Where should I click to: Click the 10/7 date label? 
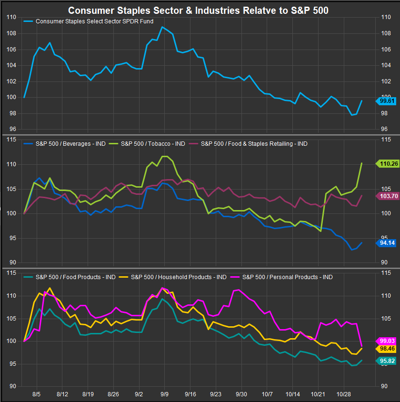(267, 394)
